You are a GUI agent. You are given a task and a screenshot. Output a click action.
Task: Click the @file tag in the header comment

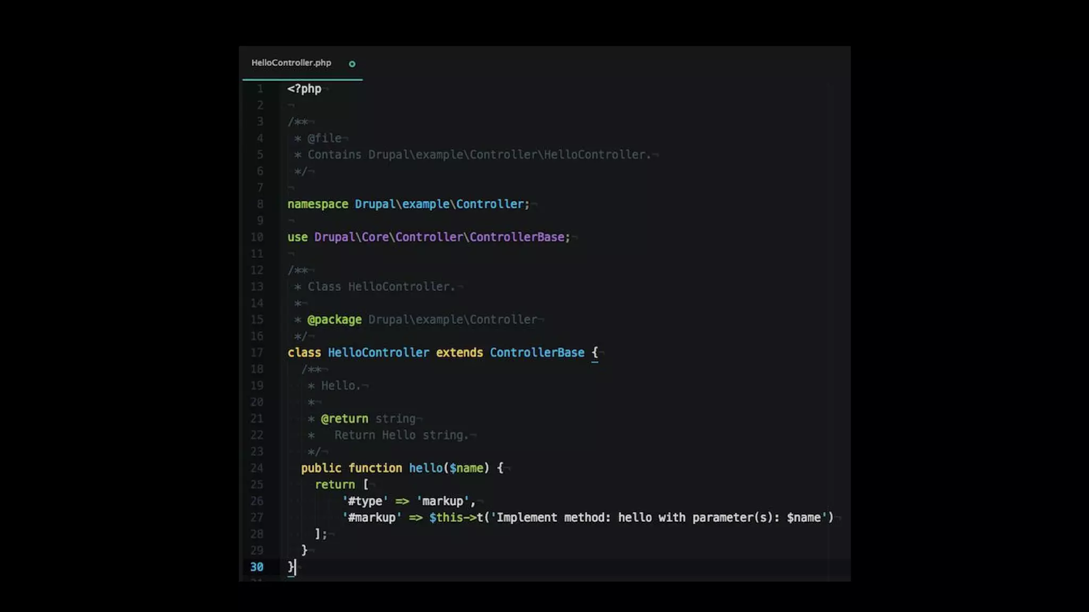324,138
